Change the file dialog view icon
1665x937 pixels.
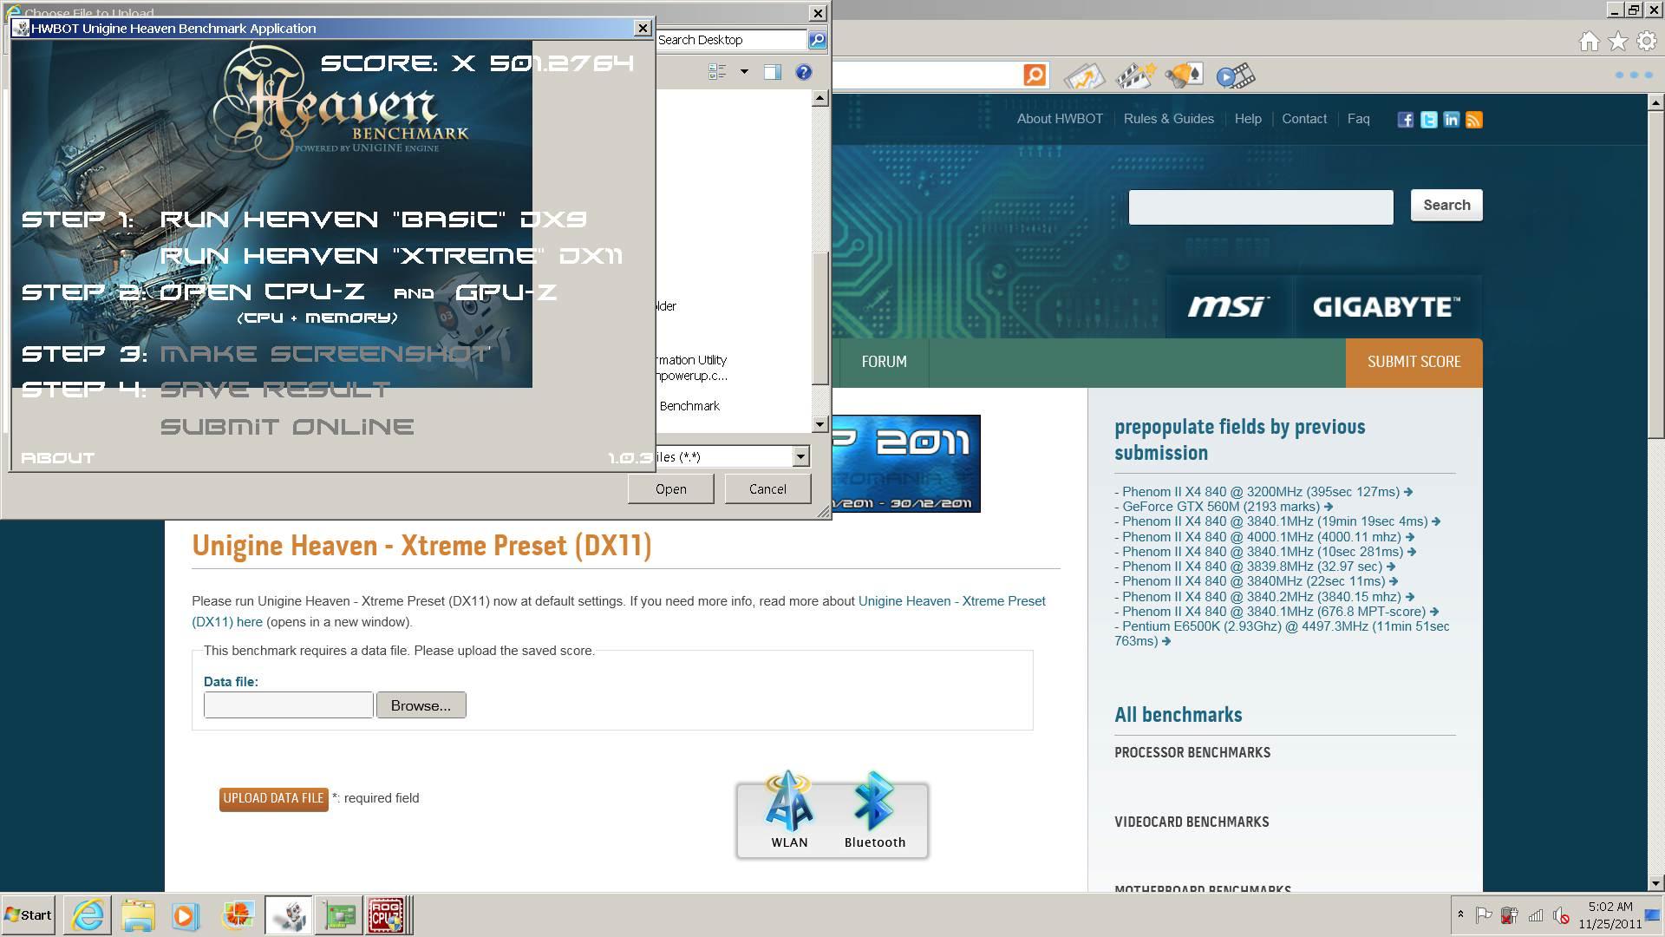point(717,72)
